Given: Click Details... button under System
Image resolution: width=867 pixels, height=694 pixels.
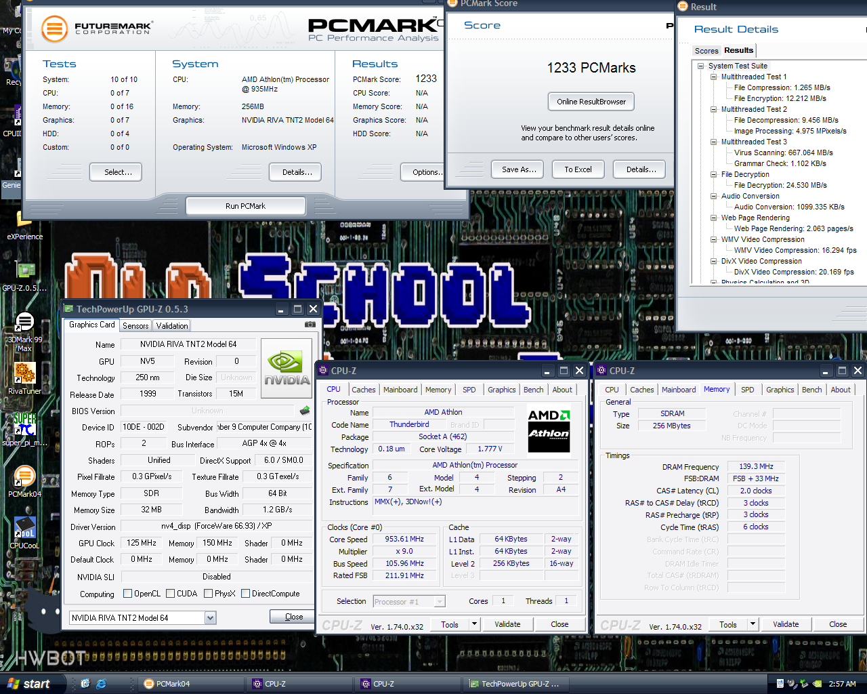Looking at the screenshot, I should (x=295, y=172).
